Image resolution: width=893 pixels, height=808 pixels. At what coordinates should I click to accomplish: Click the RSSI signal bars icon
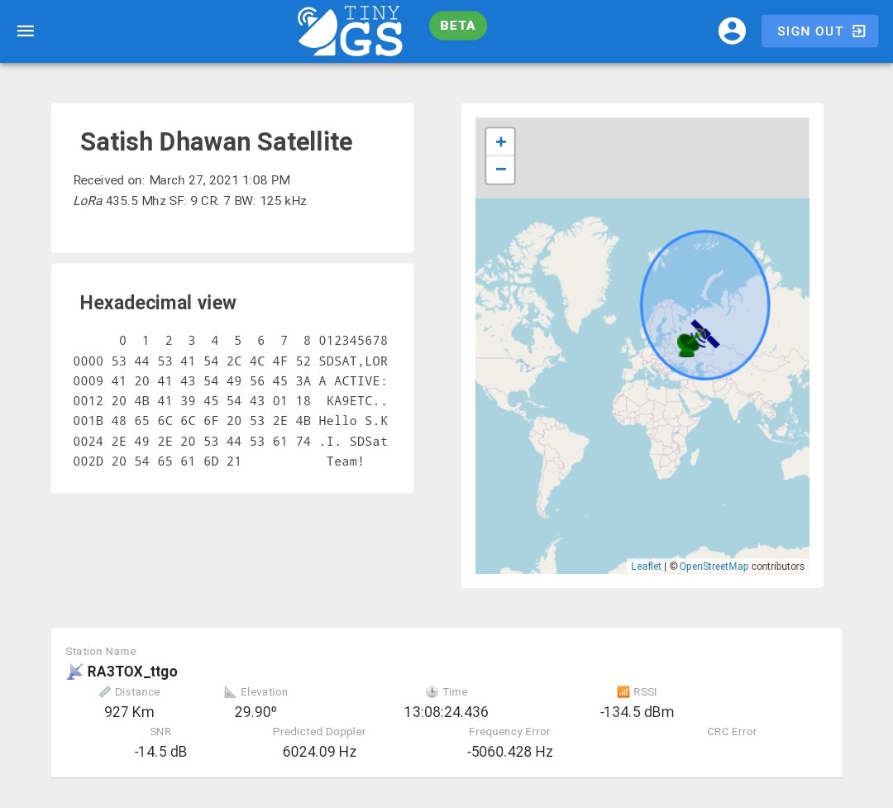point(623,691)
